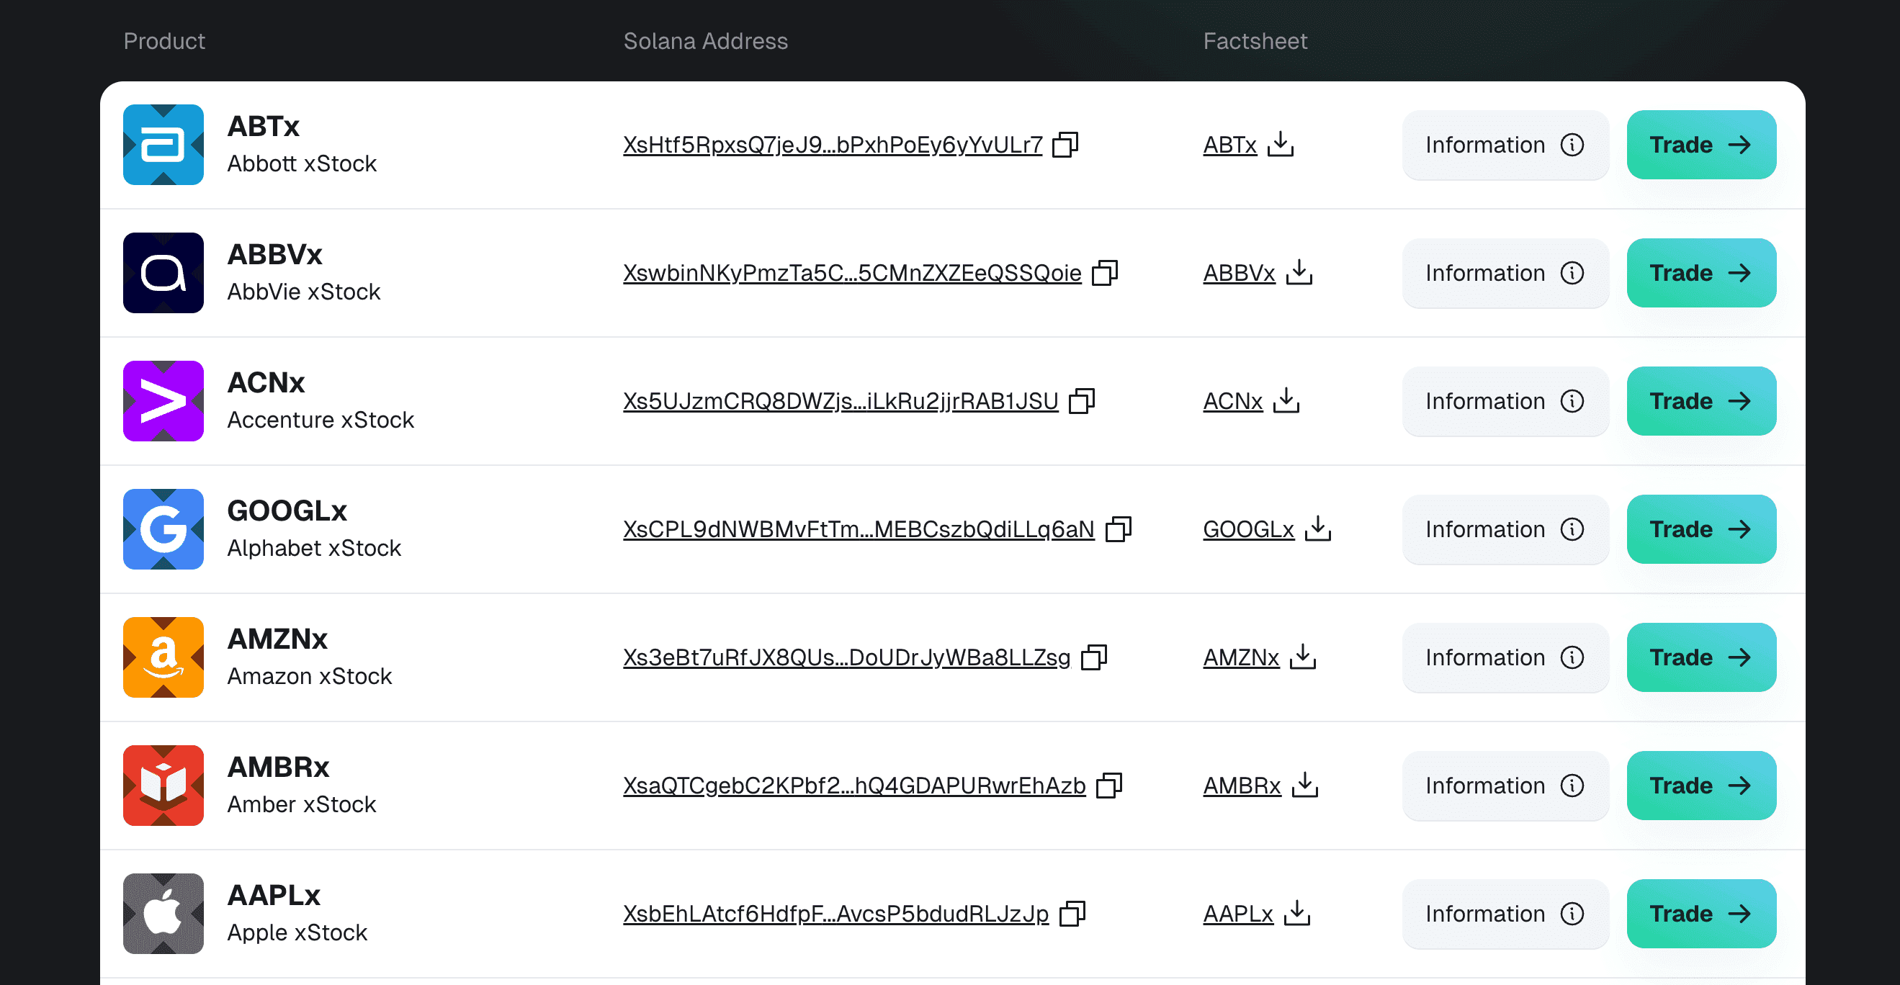Image resolution: width=1900 pixels, height=985 pixels.
Task: Click the Abbott xStock logo
Action: pyautogui.click(x=163, y=145)
